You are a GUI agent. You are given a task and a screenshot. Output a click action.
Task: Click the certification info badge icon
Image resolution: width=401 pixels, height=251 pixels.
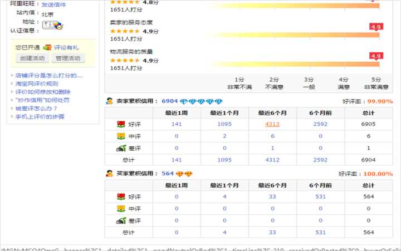56,25
